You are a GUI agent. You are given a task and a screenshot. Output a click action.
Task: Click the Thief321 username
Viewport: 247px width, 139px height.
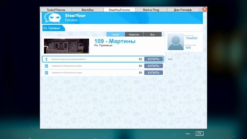[191, 38]
